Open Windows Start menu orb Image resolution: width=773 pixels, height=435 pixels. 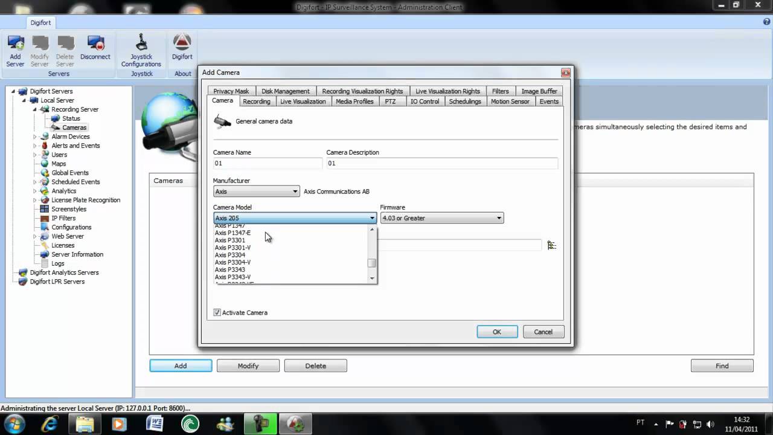tap(14, 424)
